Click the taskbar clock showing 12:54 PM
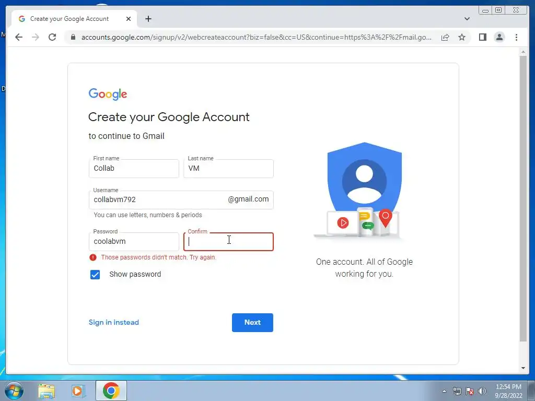 (x=508, y=391)
